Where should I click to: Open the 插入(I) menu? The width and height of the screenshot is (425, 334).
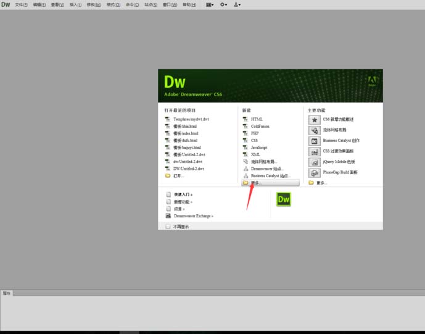(76, 4)
